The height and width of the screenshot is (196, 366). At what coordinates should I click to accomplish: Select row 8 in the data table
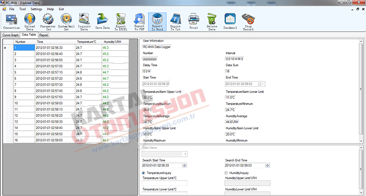tap(66, 91)
